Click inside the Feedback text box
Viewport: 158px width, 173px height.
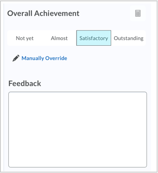point(78,129)
